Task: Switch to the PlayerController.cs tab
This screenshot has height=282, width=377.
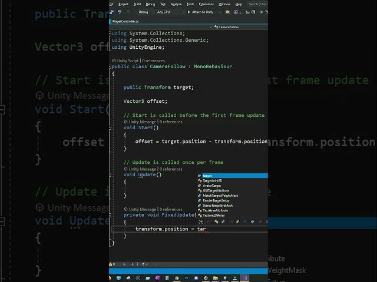Action: tap(125, 21)
